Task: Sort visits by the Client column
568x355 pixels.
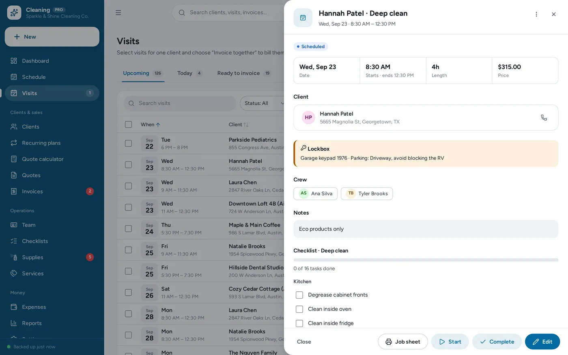Action: [x=239, y=125]
